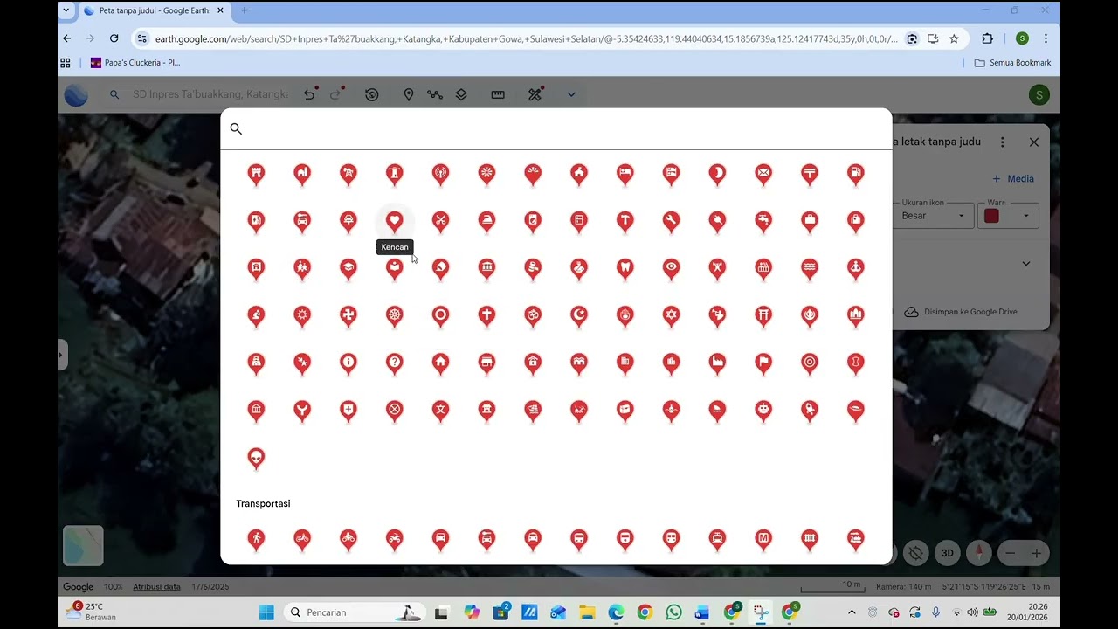The width and height of the screenshot is (1118, 629).
Task: Choose the target bullseye pin icon
Action: click(x=810, y=363)
